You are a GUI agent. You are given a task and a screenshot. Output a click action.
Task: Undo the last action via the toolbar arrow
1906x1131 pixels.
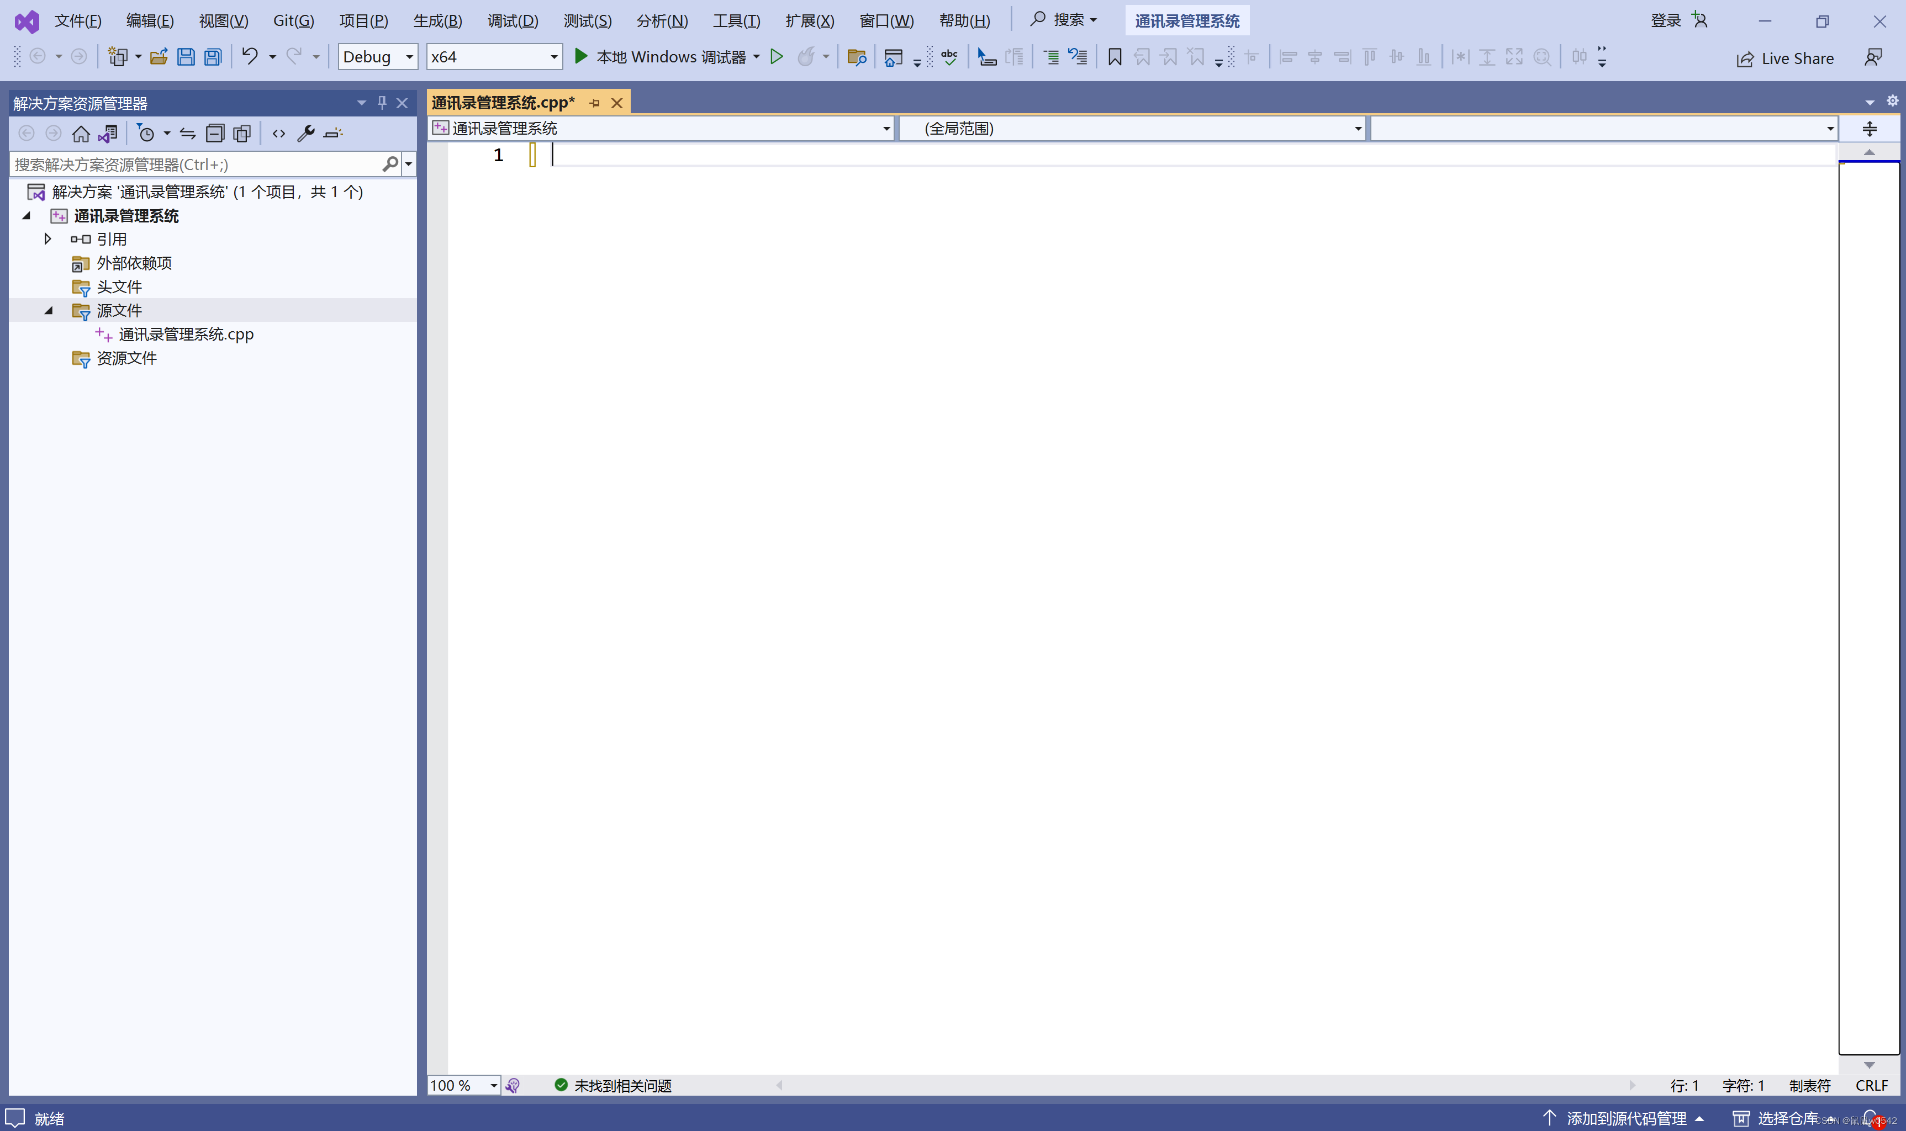(250, 56)
